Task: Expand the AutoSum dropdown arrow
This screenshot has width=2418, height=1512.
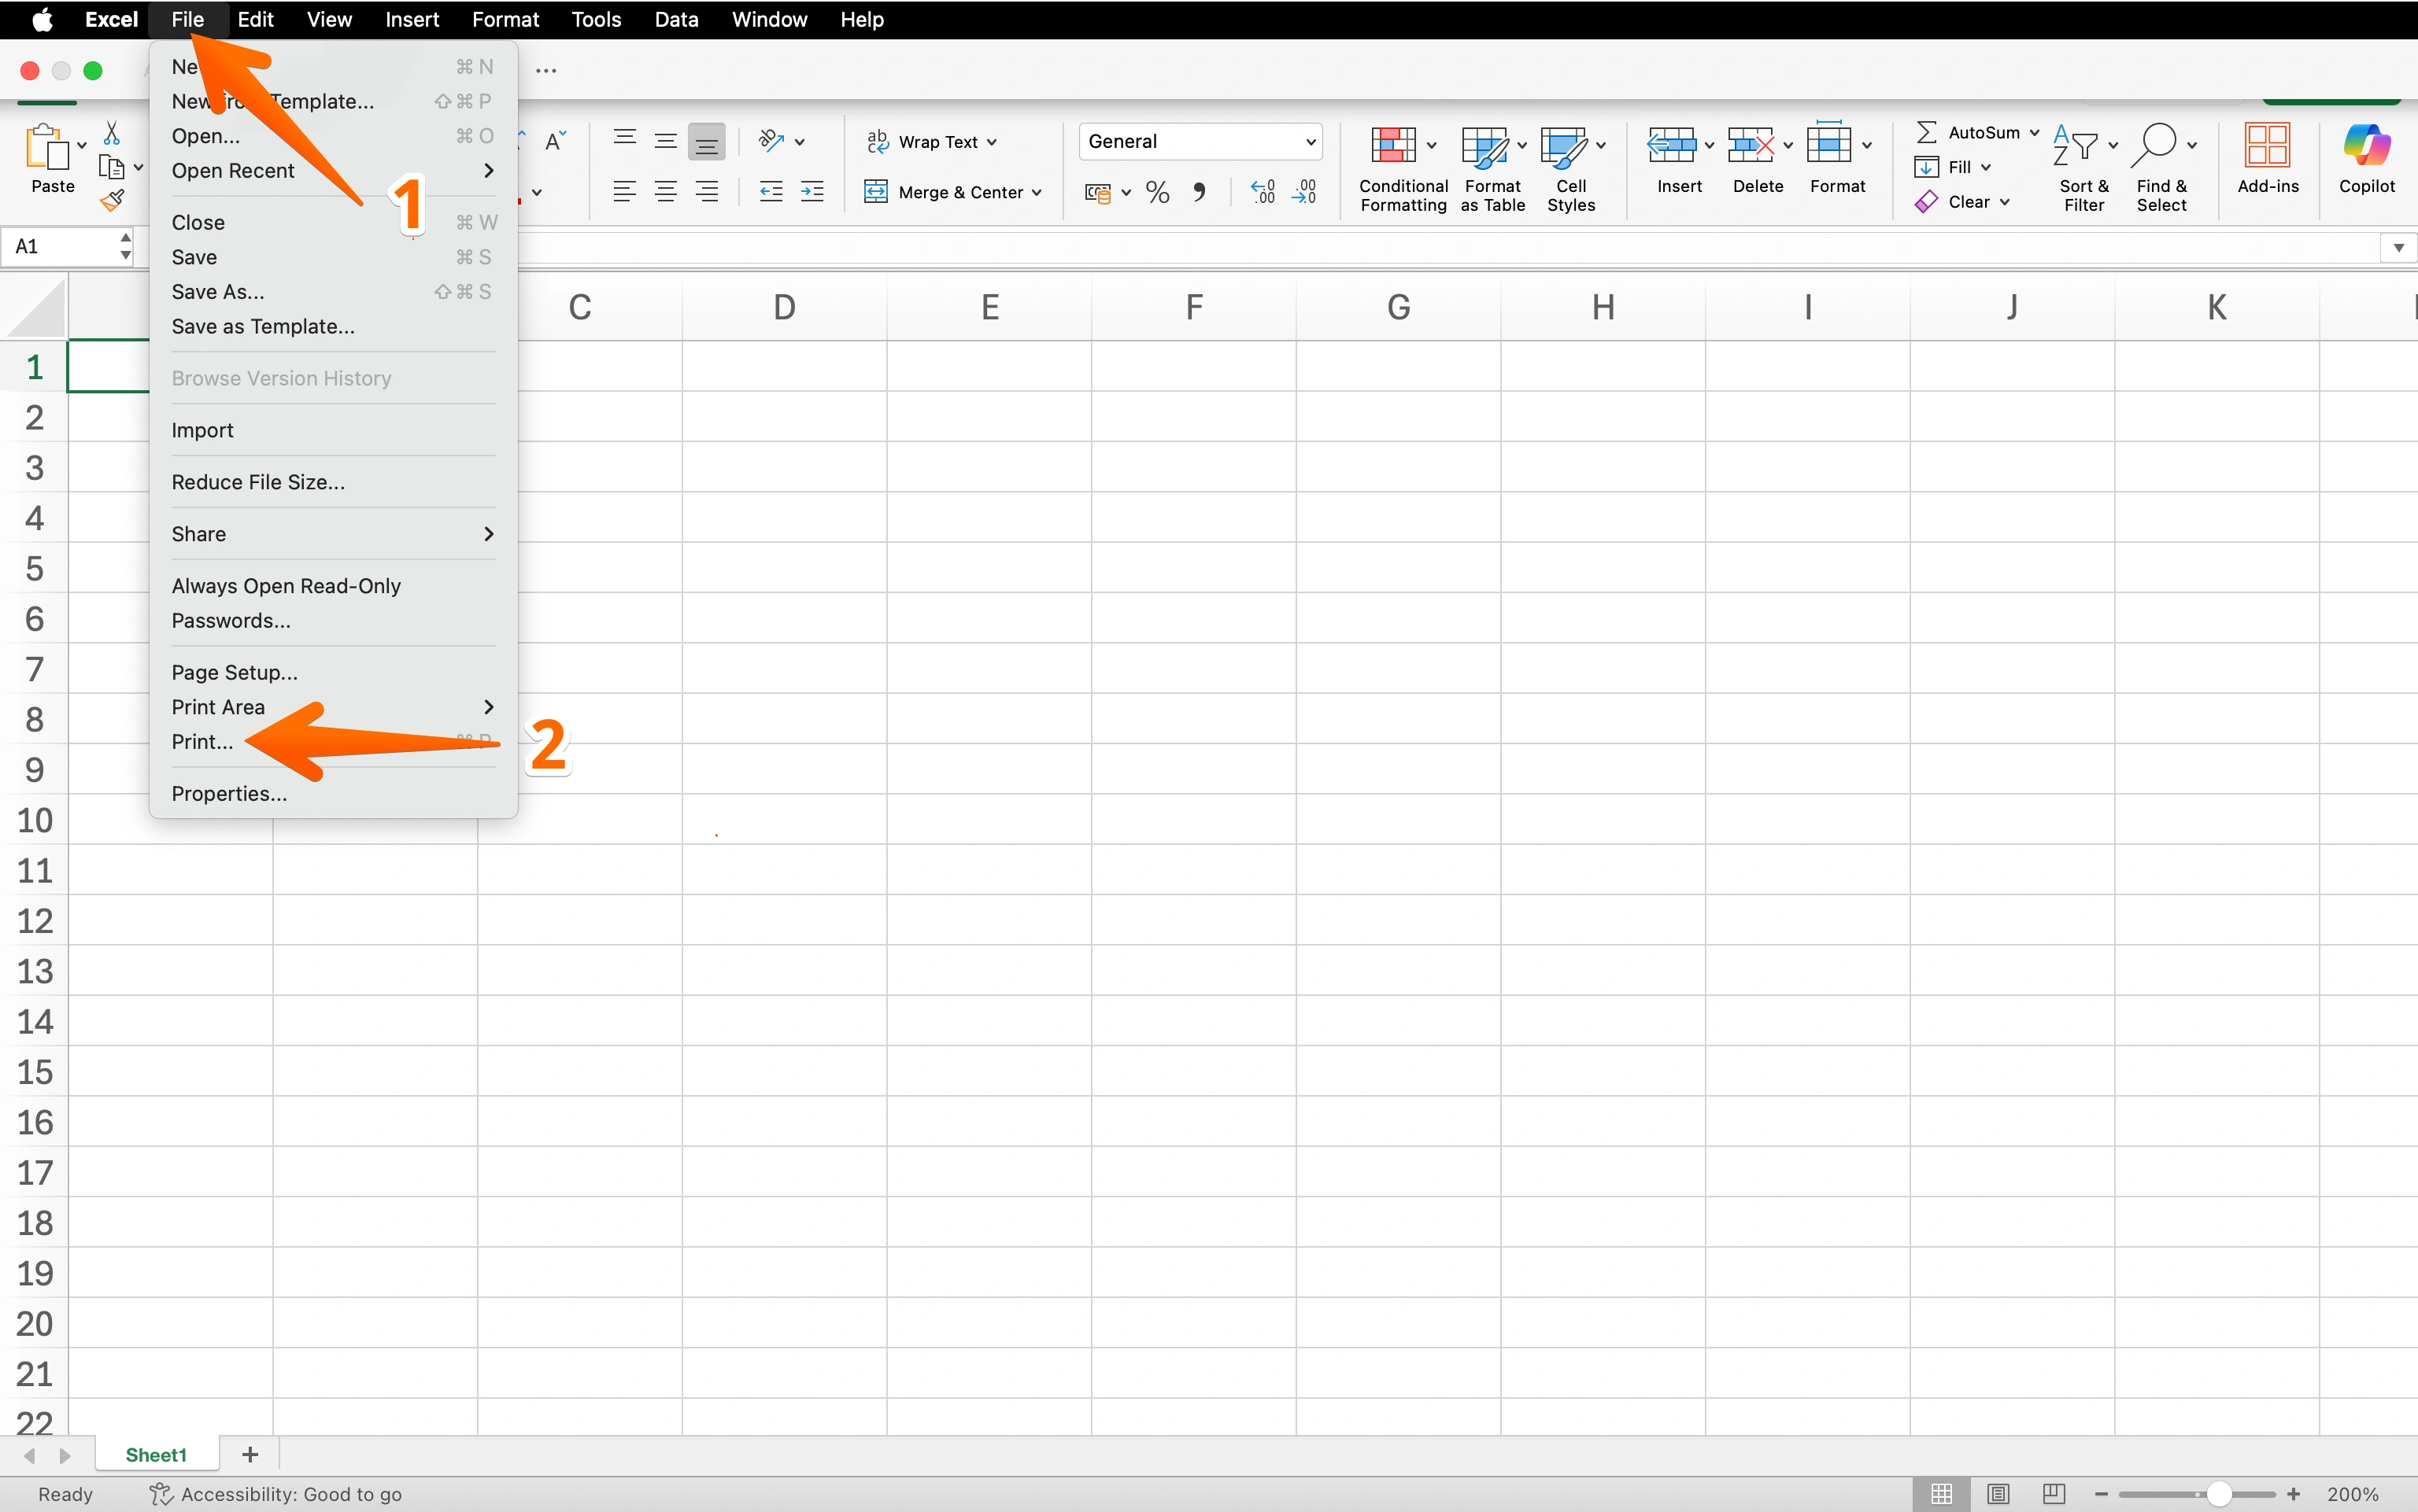Action: tap(2034, 132)
